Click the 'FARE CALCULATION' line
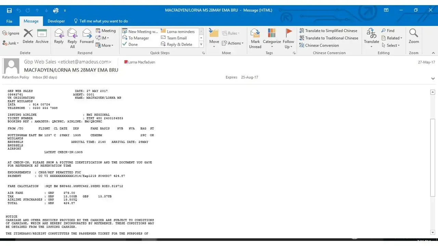Image resolution: width=438 pixels, height=246 pixels. coord(65,186)
